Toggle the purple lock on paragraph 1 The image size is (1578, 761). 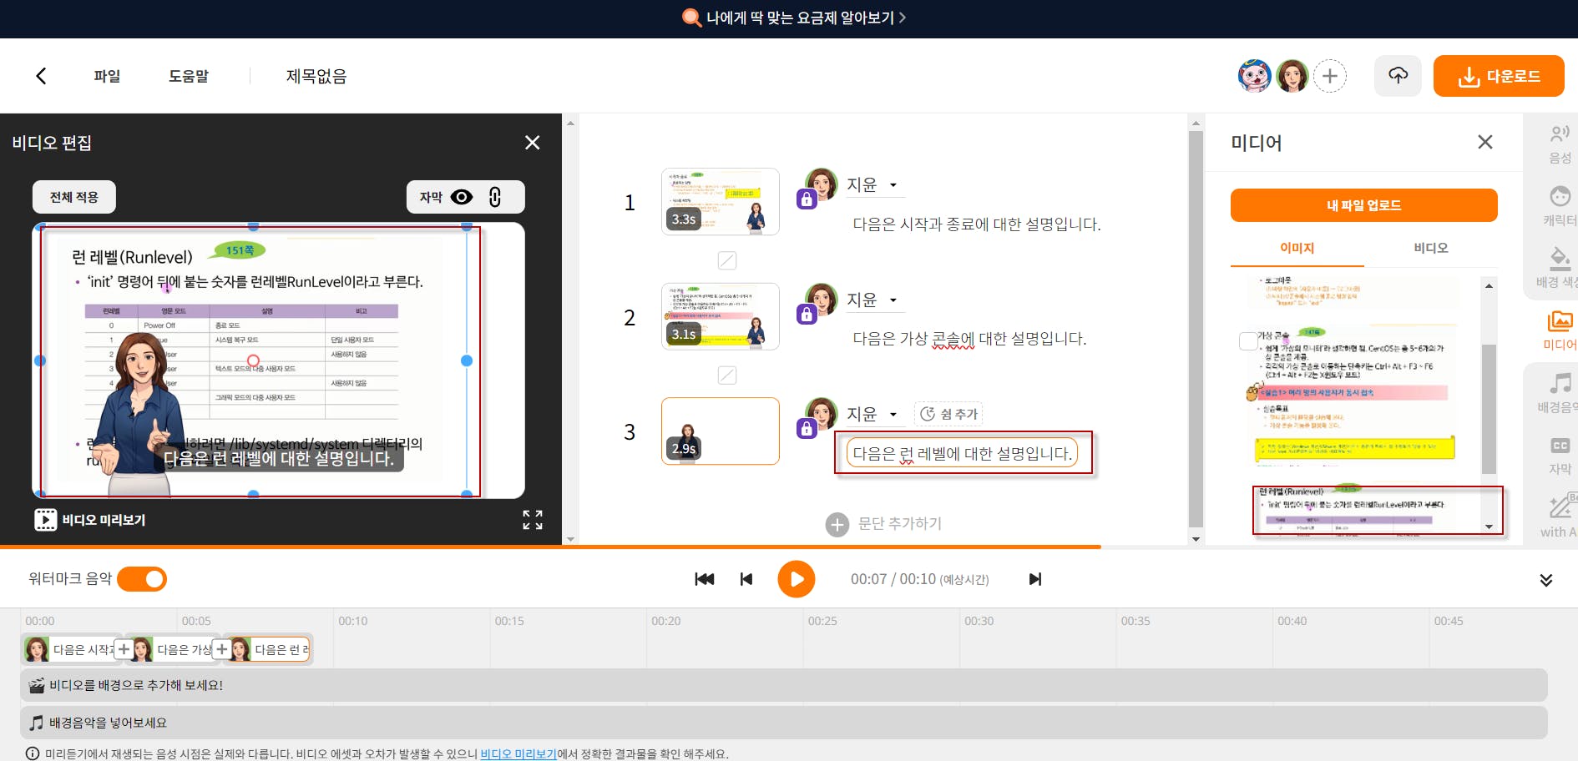[807, 199]
